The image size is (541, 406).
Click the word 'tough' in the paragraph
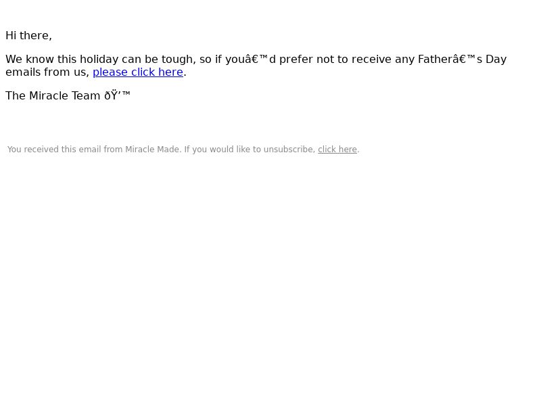177,60
